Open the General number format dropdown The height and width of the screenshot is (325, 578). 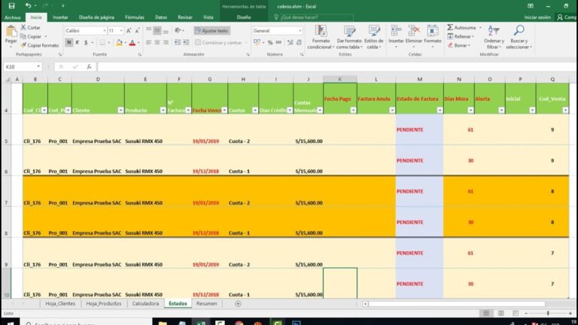[300, 31]
